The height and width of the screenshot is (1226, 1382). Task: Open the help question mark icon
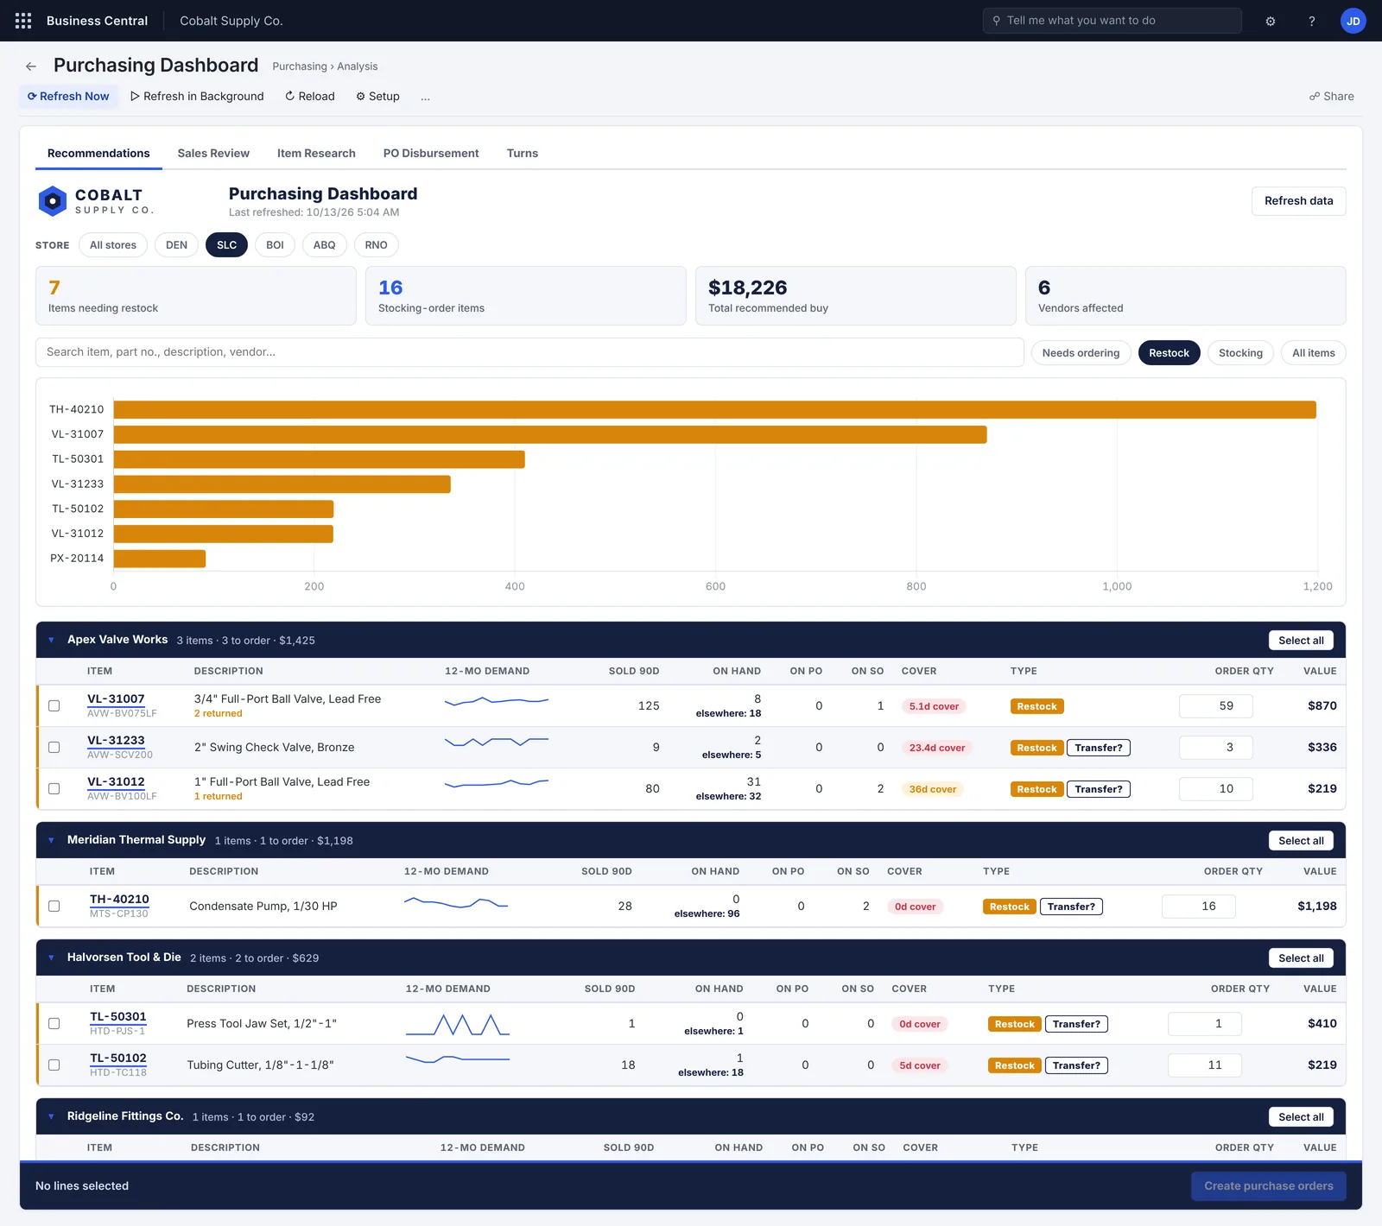coord(1311,21)
